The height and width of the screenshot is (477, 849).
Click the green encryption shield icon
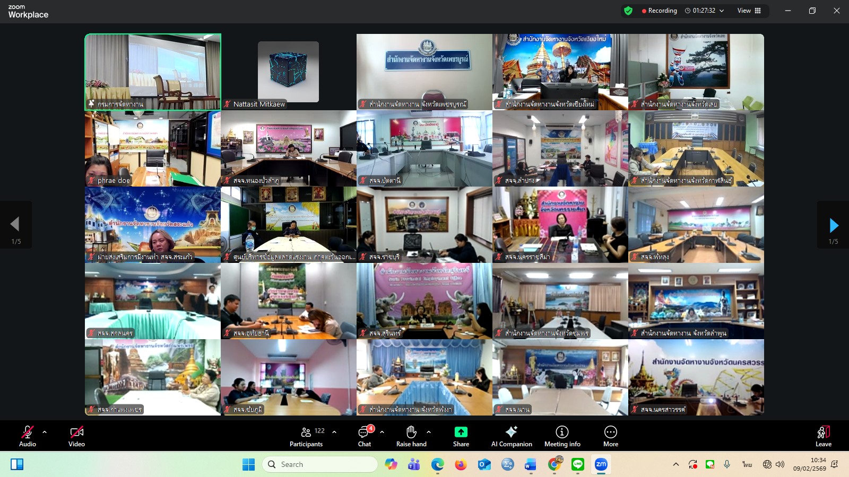628,11
